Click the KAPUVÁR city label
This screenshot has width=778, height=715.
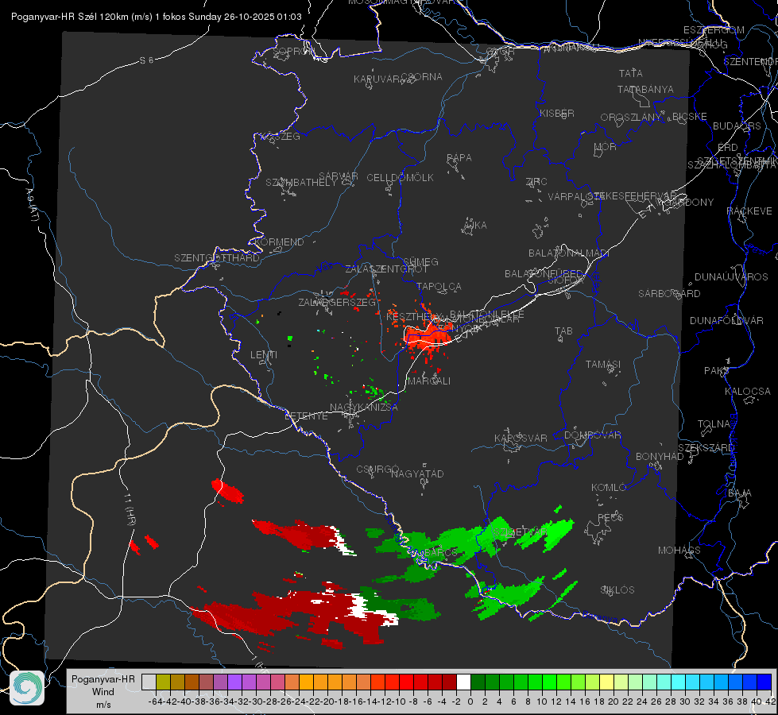(x=377, y=79)
